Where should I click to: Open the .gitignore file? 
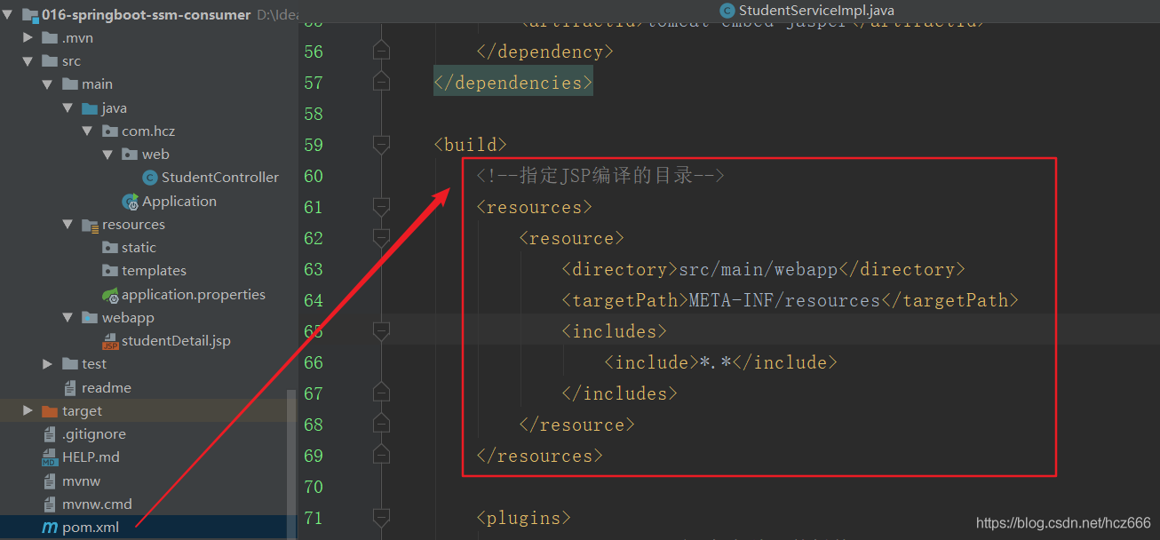(x=94, y=434)
